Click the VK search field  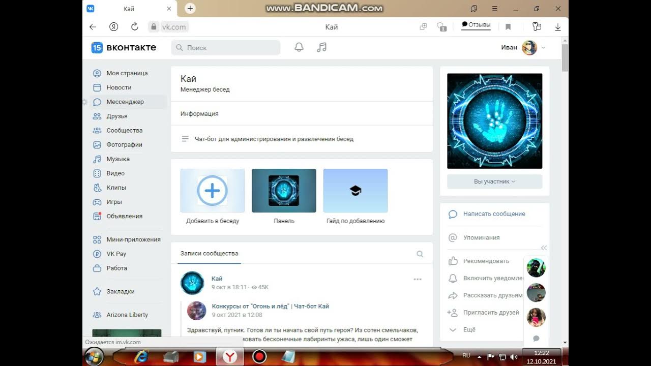pyautogui.click(x=226, y=47)
